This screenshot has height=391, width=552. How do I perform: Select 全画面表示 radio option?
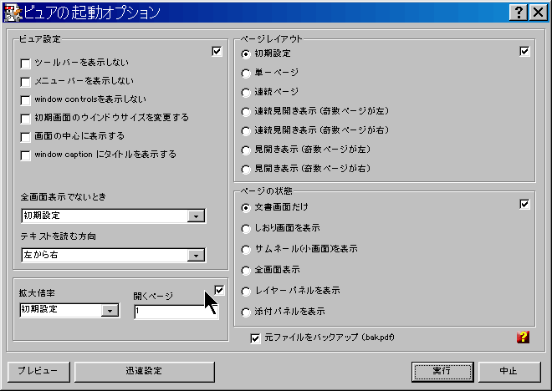[x=246, y=271]
